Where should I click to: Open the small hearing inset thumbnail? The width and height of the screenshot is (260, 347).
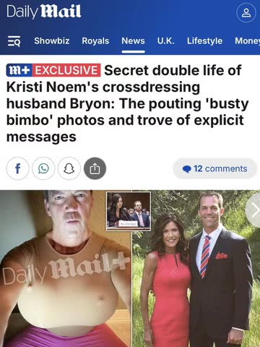click(129, 211)
